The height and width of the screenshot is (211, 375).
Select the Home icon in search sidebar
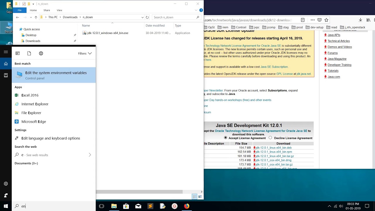click(x=6, y=64)
